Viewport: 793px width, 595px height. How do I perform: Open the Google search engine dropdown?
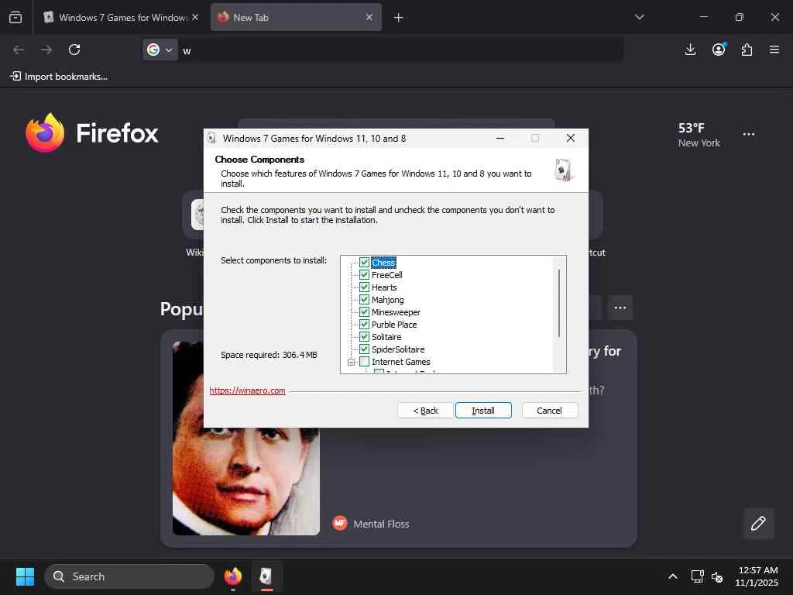click(x=160, y=50)
